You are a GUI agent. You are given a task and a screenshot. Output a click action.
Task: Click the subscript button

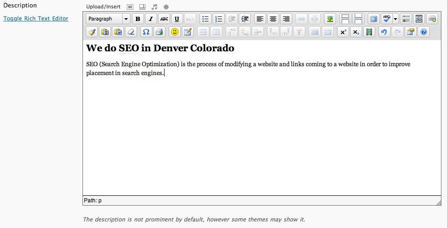click(356, 32)
